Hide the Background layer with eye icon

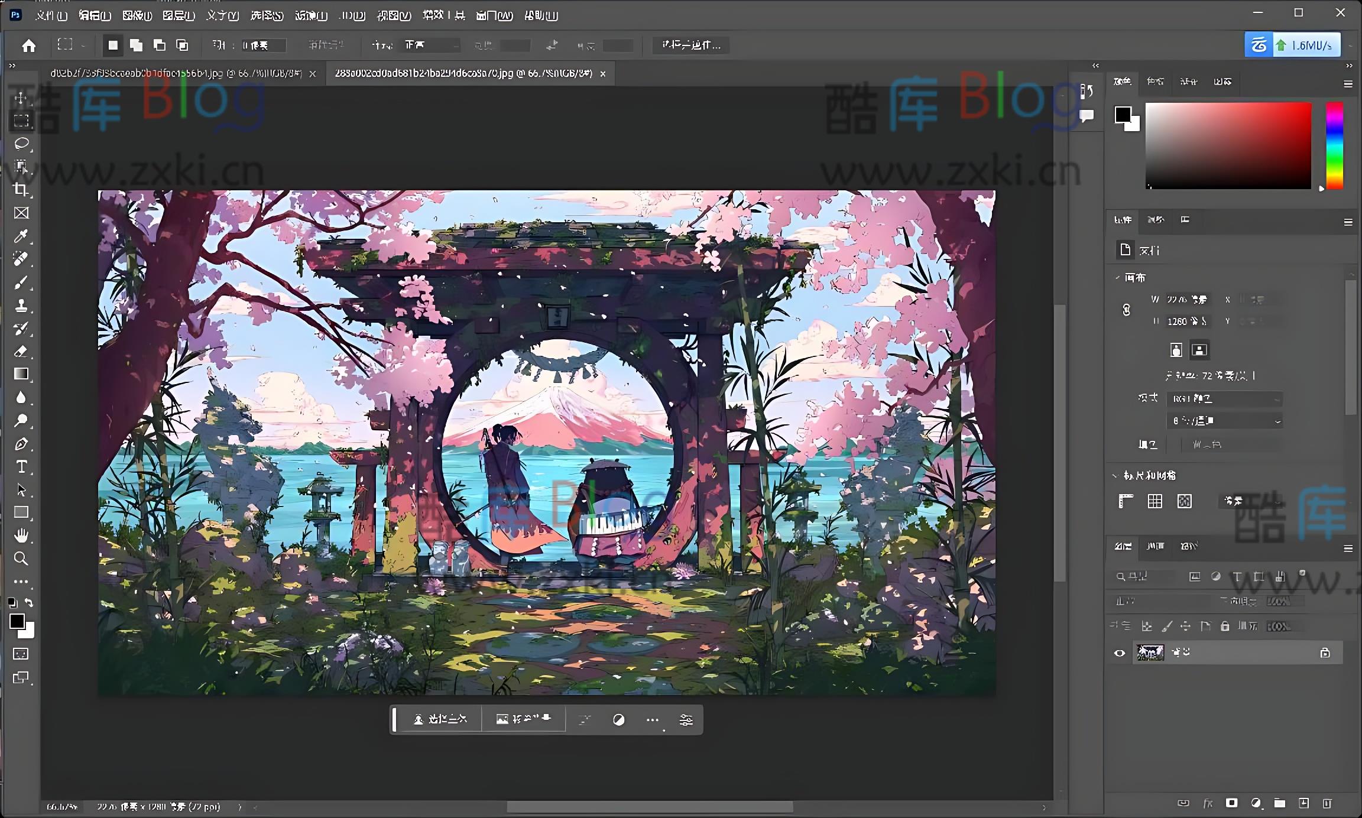tap(1120, 653)
